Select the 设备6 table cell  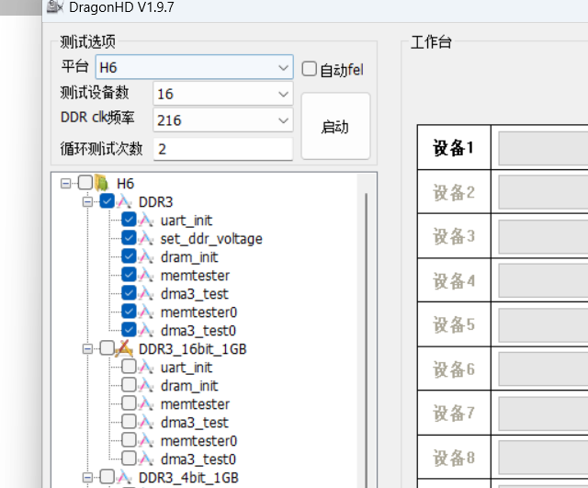point(454,369)
